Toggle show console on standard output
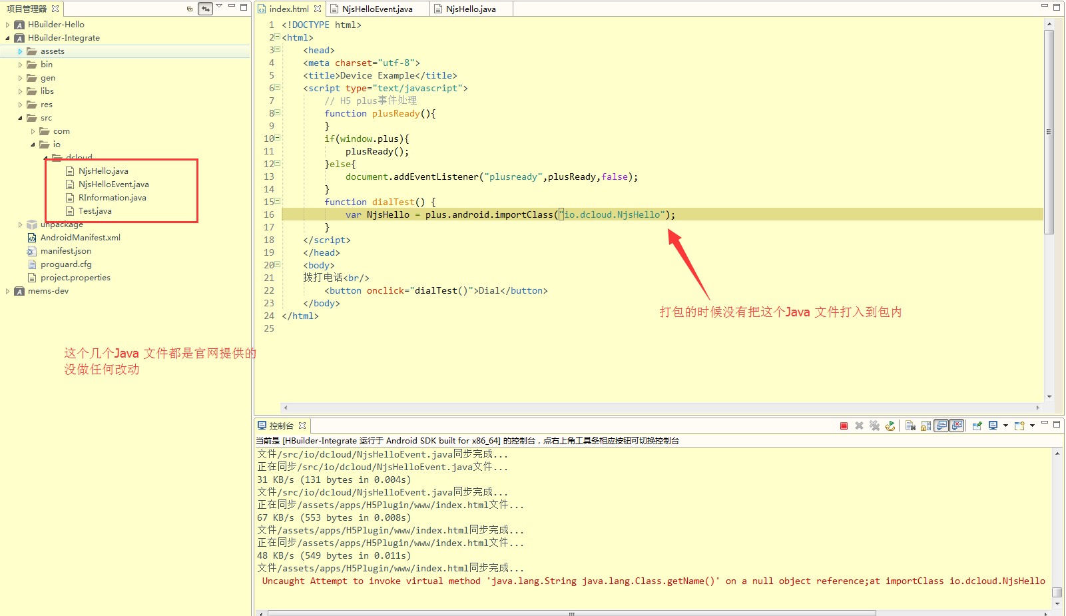Screen dimensions: 1066x616 [941, 426]
